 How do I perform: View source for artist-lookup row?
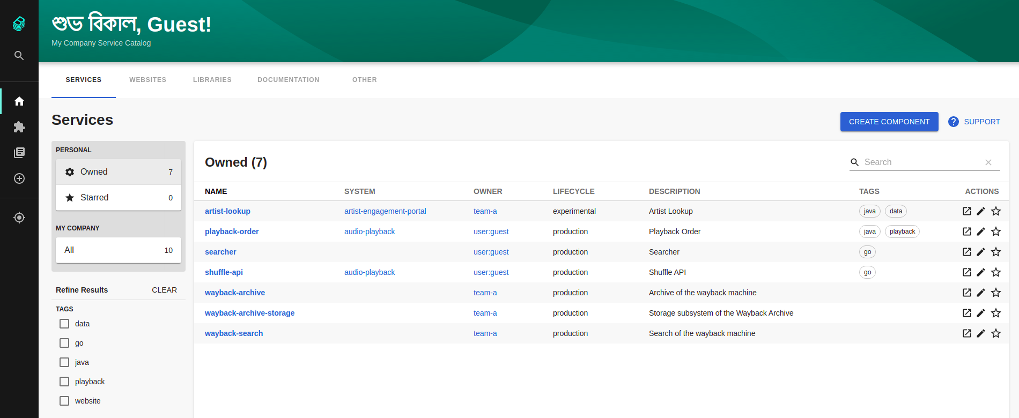pyautogui.click(x=967, y=211)
